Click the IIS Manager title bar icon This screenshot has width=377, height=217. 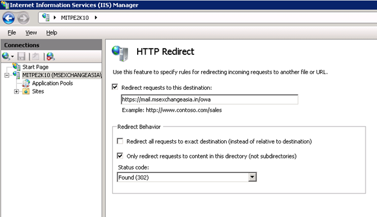pyautogui.click(x=5, y=5)
